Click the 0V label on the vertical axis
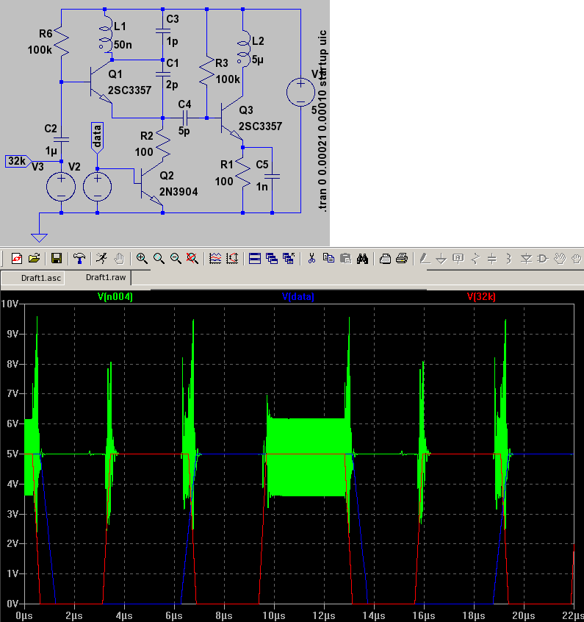 tap(12, 604)
